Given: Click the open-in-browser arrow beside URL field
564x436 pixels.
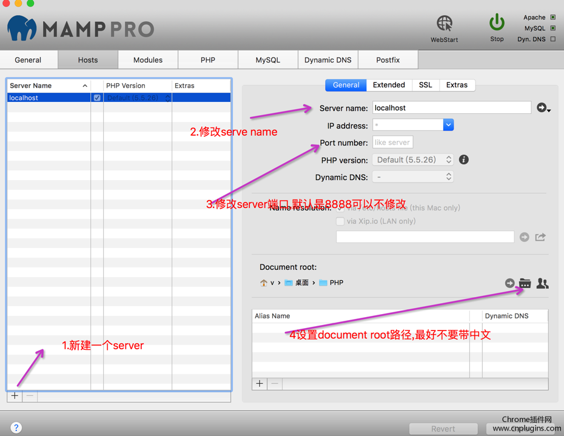Looking at the screenshot, I should pyautogui.click(x=525, y=237).
